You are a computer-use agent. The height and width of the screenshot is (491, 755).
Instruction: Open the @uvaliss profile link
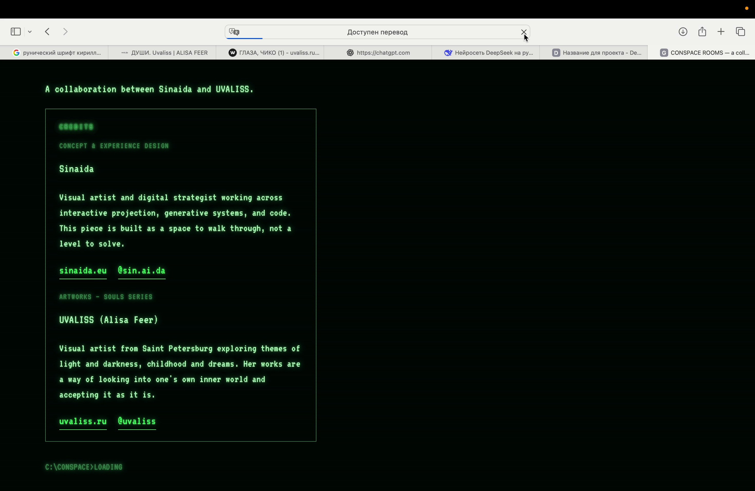[x=137, y=422]
